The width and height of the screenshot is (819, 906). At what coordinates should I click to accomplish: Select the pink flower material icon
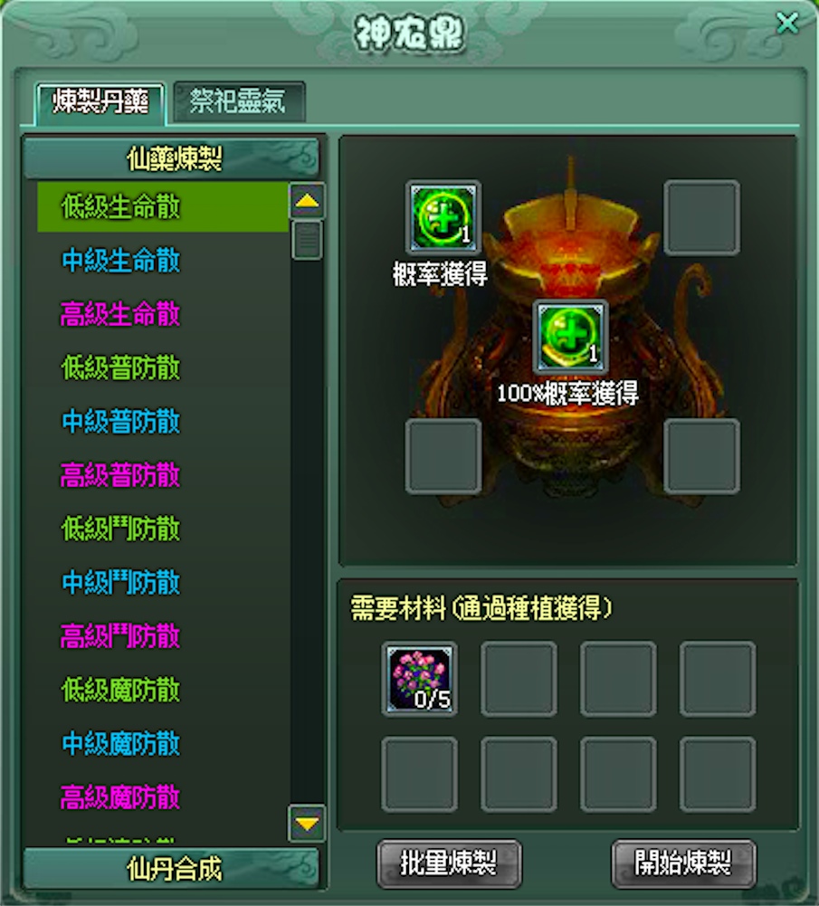click(419, 679)
